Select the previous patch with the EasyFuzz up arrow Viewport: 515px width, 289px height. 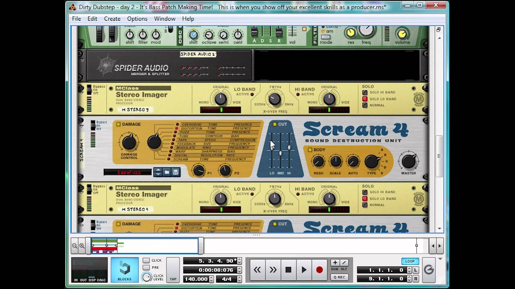coord(158,170)
